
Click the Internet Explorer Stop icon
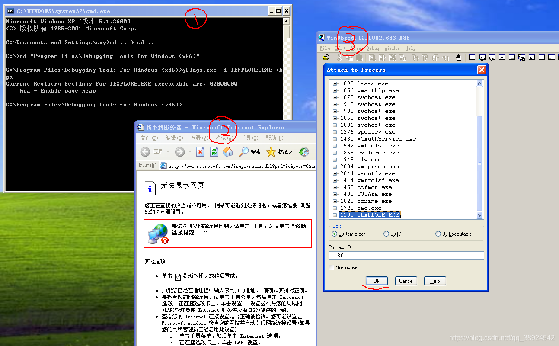200,151
